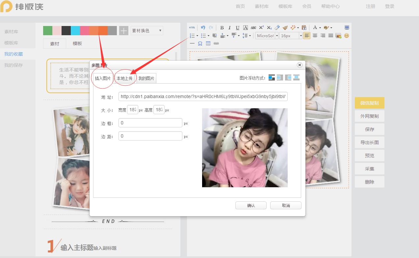
Task: Click the hyperlink chain icon
Action: [x=216, y=43]
